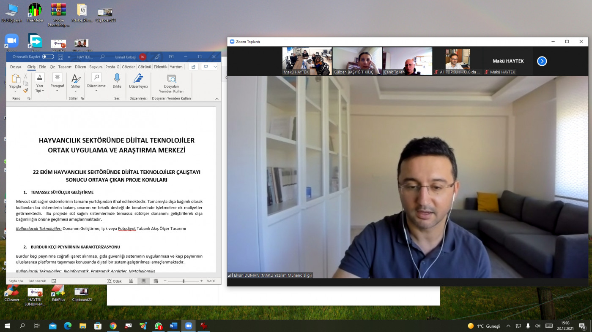Click the Sayfa 1/4 status entry
This screenshot has width=592, height=332.
tap(16, 281)
